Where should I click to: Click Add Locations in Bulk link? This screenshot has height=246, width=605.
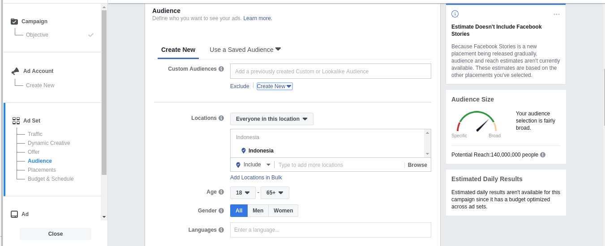tap(256, 178)
